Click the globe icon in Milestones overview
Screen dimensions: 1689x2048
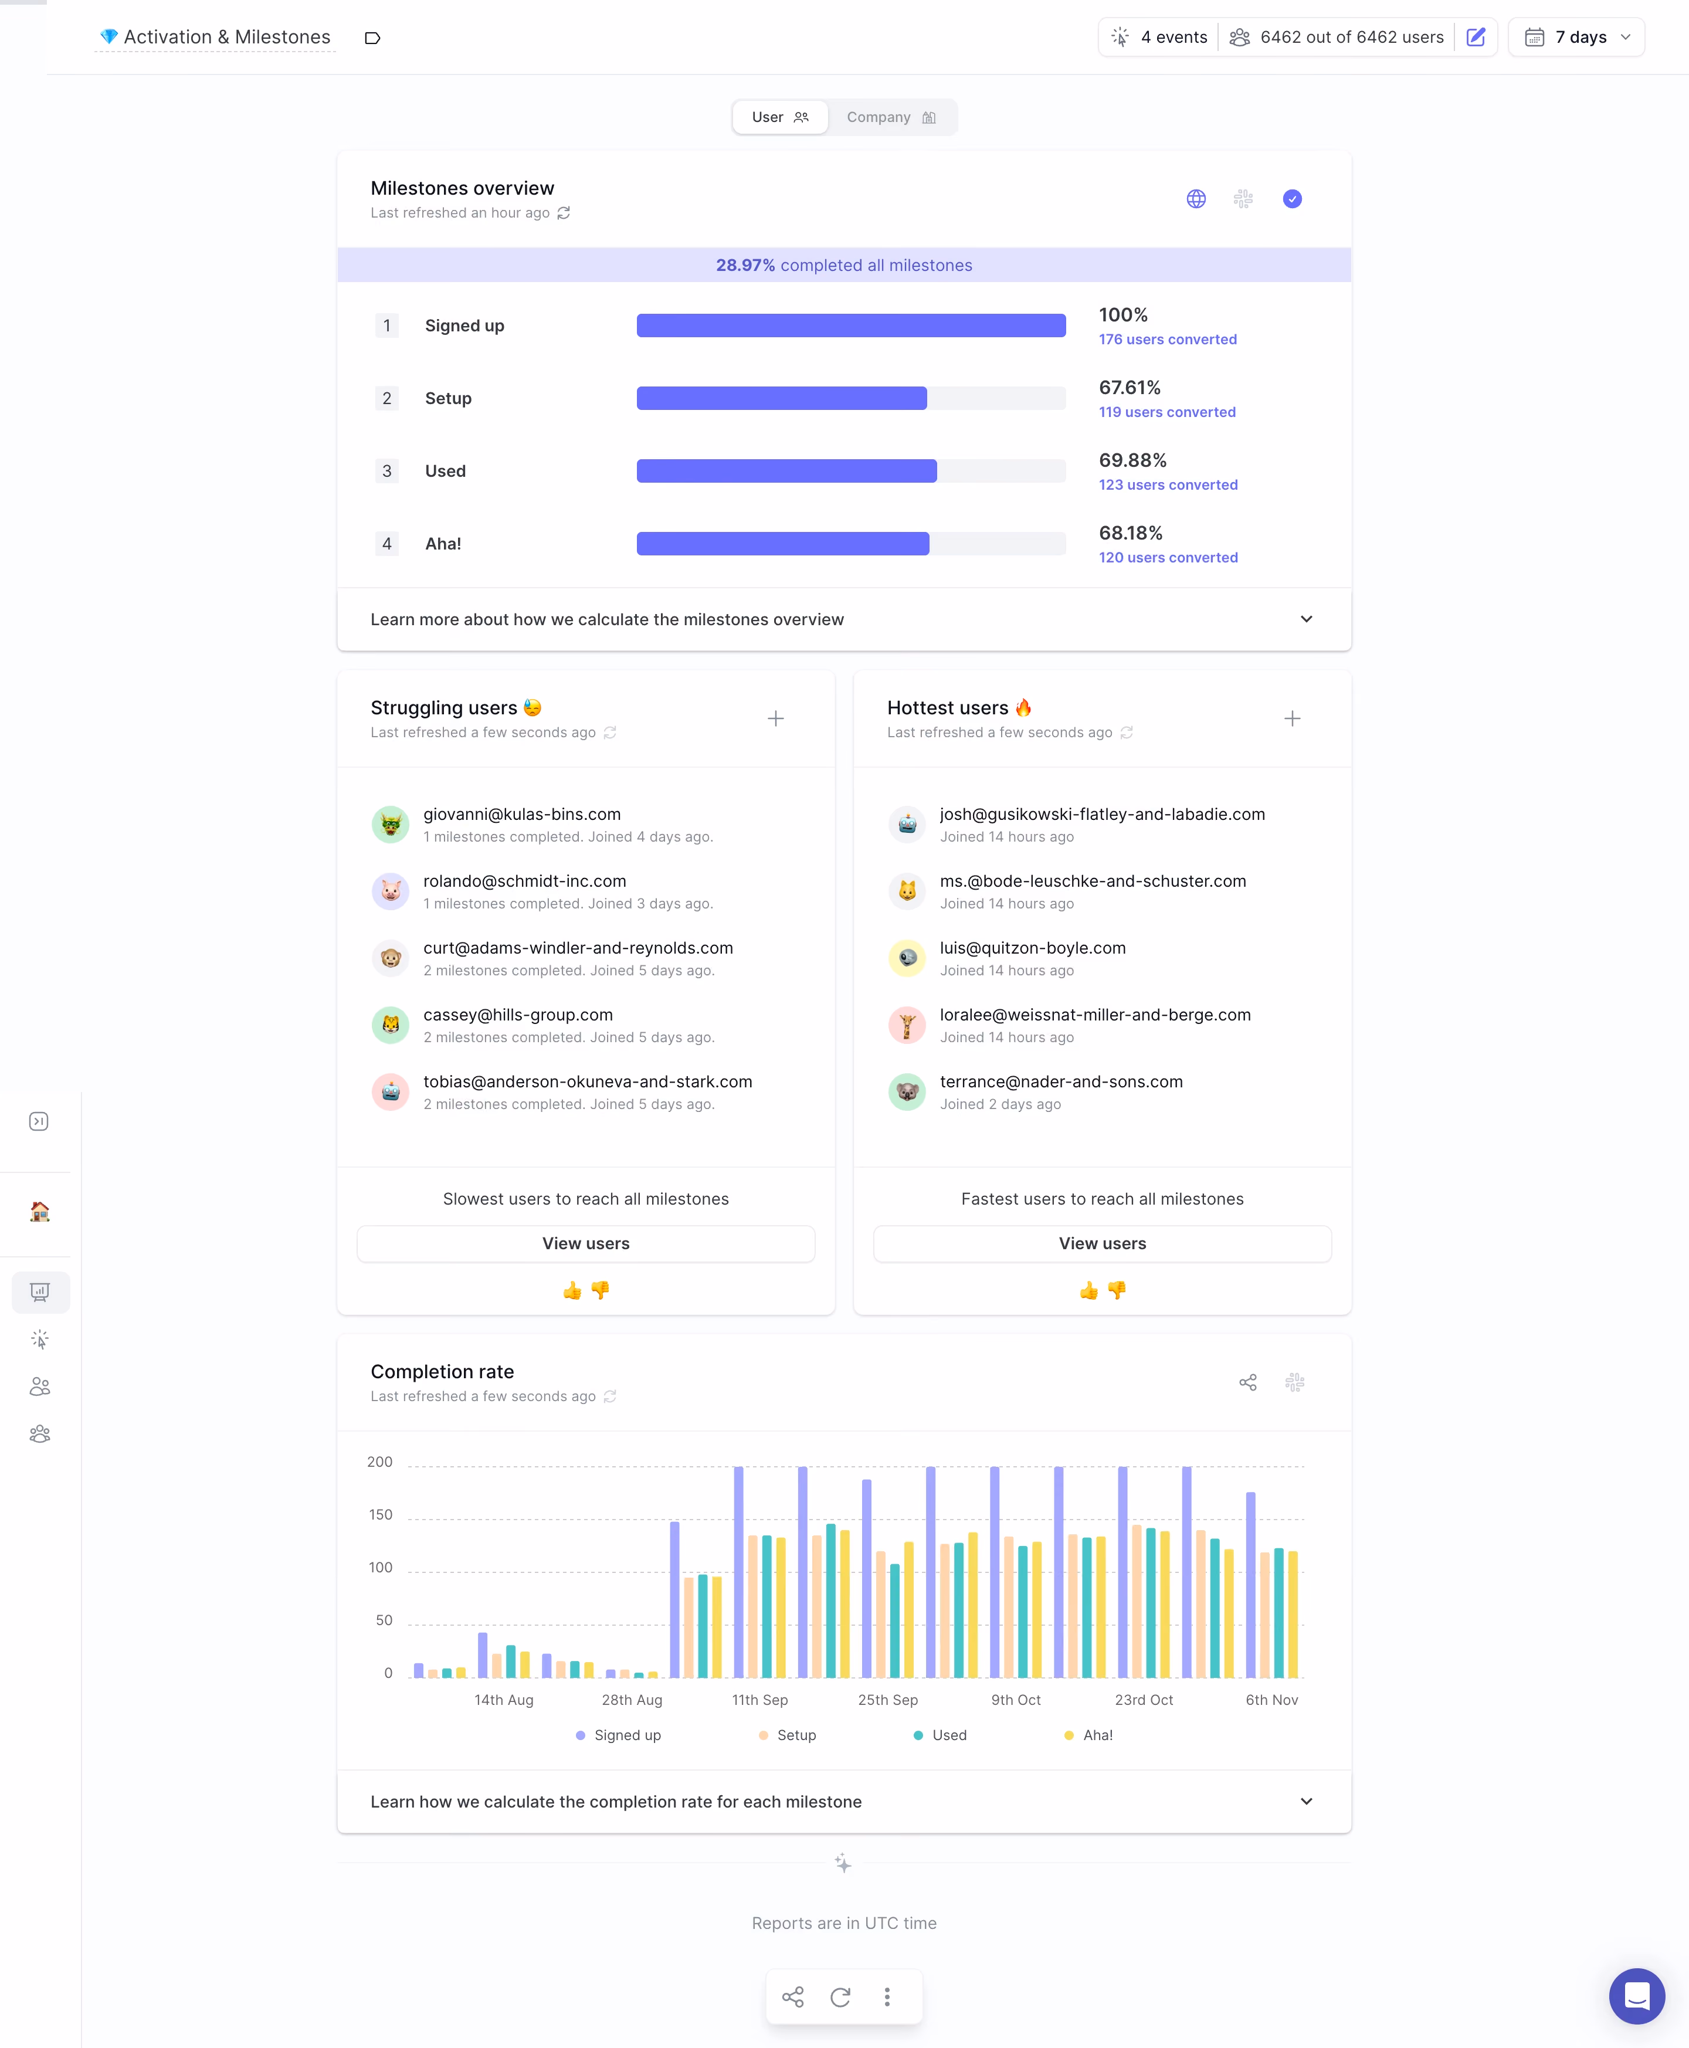point(1196,198)
